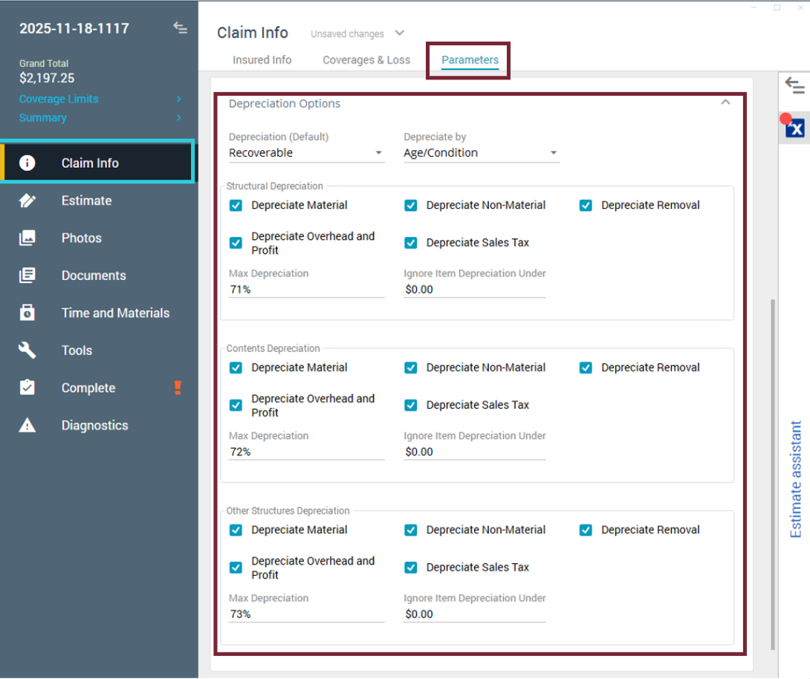
Task: Collapse the left sidebar using arrow icon
Action: click(x=180, y=28)
